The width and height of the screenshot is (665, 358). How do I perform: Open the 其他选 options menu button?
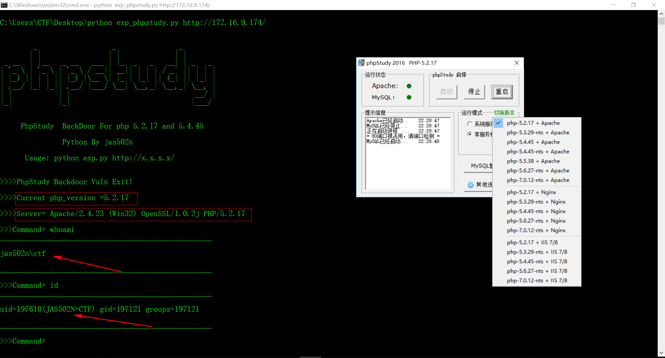(478, 185)
